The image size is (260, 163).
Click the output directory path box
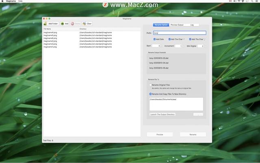tap(176, 104)
